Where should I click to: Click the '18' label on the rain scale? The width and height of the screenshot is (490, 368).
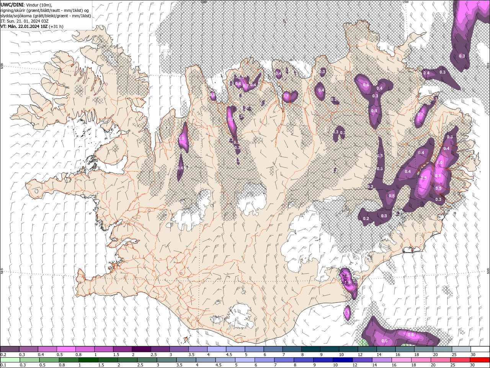point(413,365)
